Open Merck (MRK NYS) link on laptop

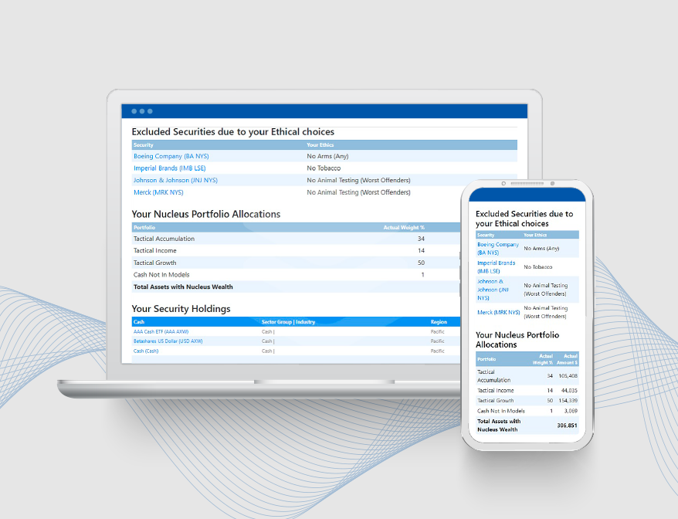[158, 192]
